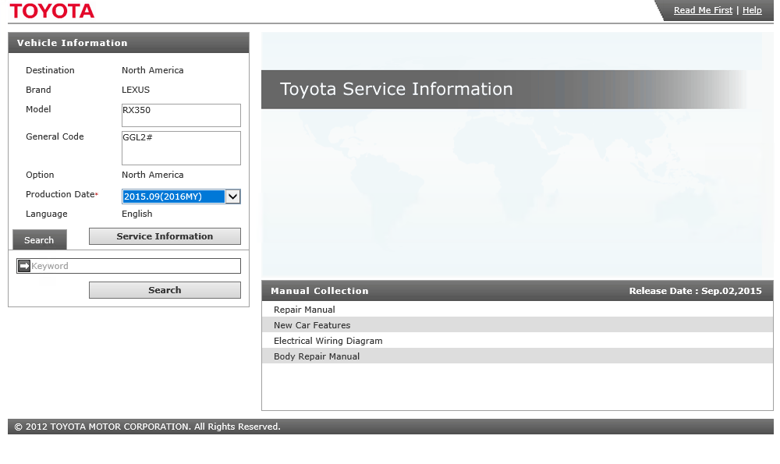Click the North America option value
Viewport: 780px width, 464px height.
click(153, 175)
